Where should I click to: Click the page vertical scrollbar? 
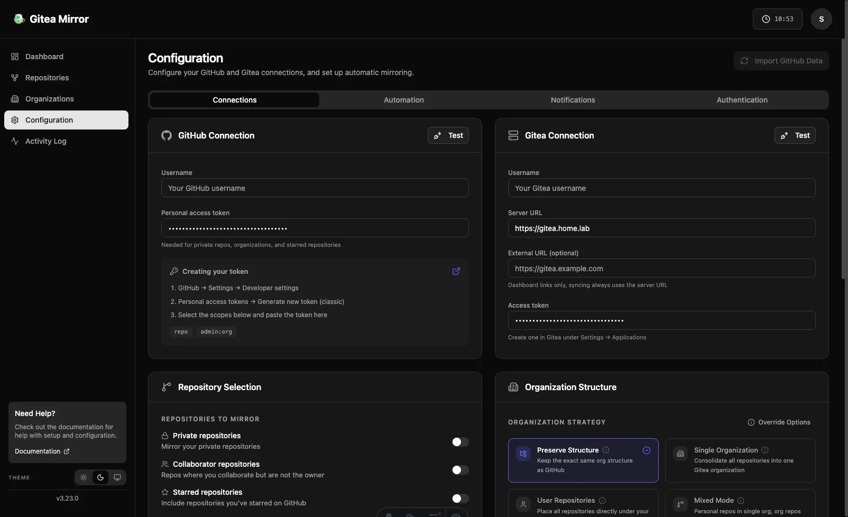tap(844, 158)
